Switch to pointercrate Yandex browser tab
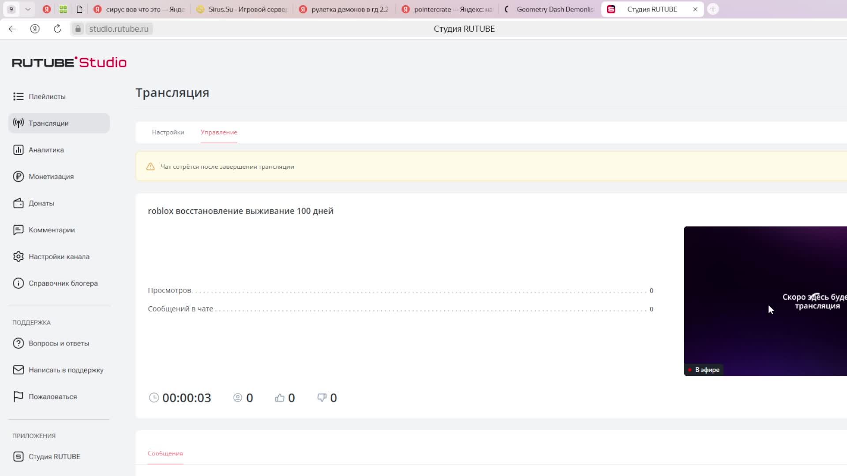The height and width of the screenshot is (476, 847). [447, 9]
